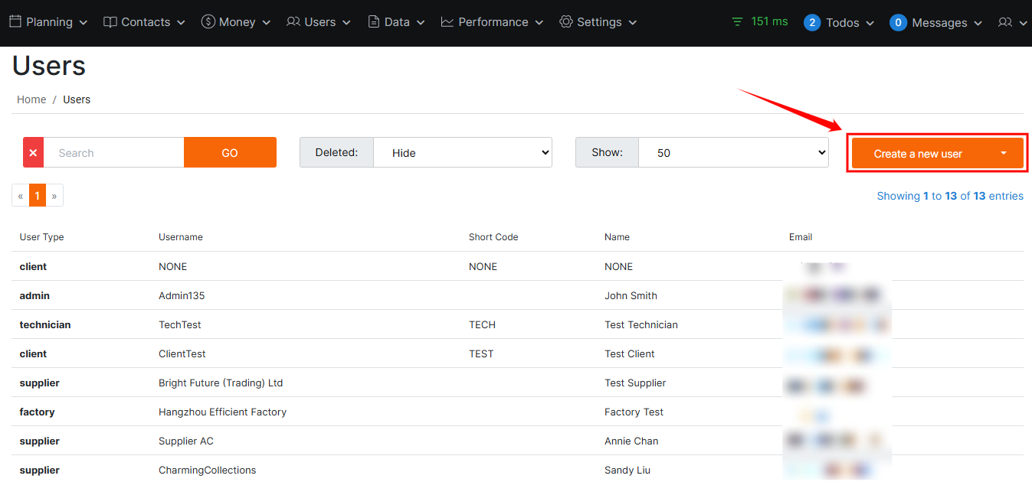Viewport: 1032px width, 482px height.
Task: Click the green latency signal icon
Action: (x=737, y=22)
